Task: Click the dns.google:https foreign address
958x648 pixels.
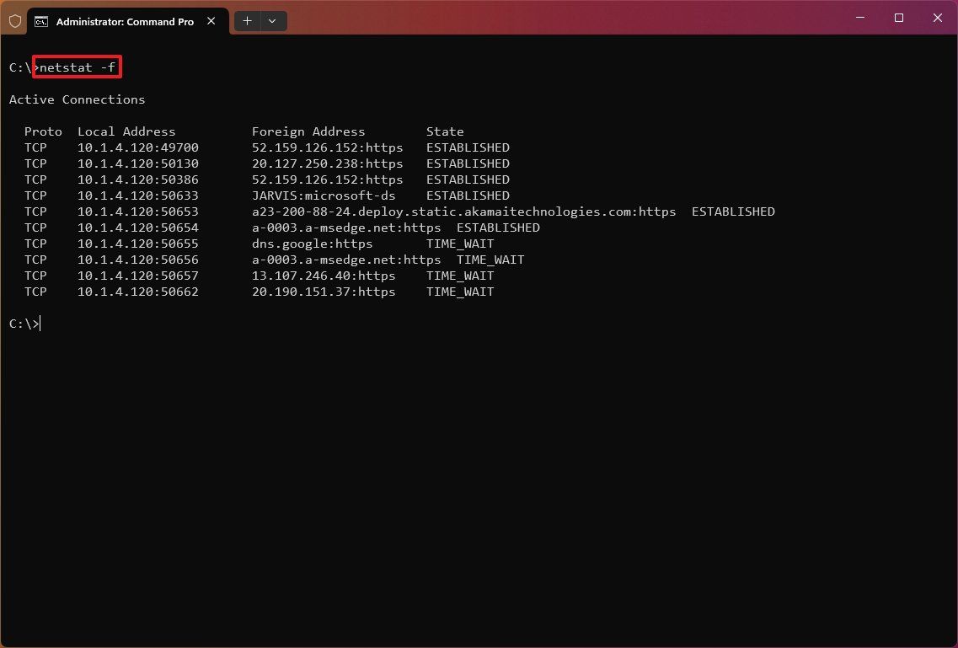Action: point(313,244)
